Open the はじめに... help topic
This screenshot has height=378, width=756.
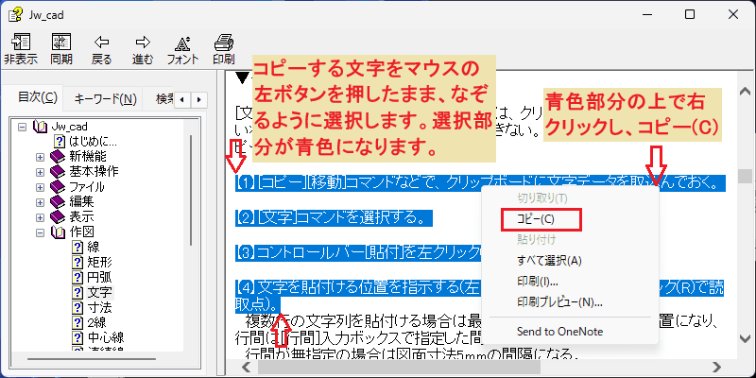87,143
